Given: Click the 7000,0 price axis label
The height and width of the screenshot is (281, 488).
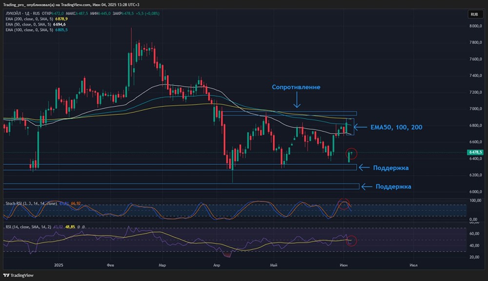Looking at the screenshot, I should (475, 109).
